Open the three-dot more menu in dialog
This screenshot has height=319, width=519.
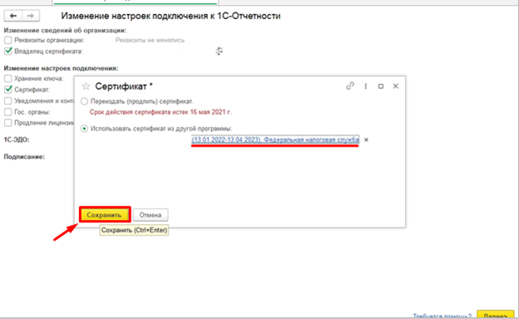[x=366, y=87]
